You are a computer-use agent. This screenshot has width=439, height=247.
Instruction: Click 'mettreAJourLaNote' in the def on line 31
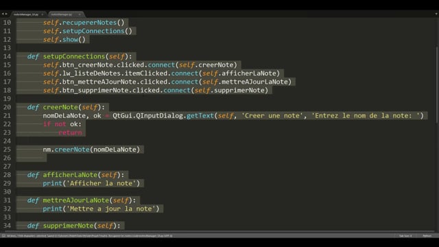coord(76,200)
